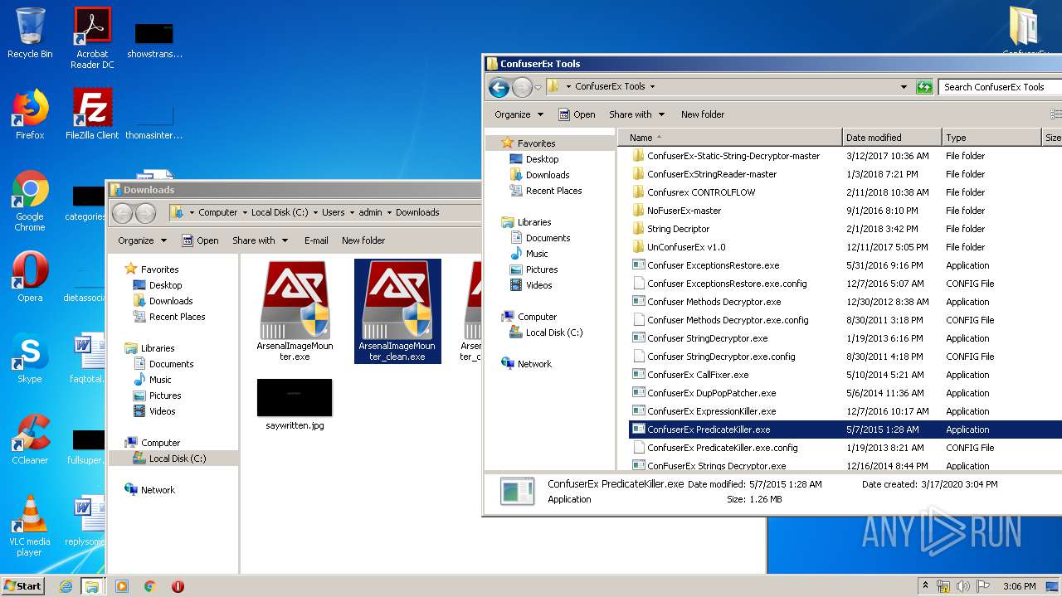
Task: Open NoFuserEx-master folder
Action: point(684,211)
